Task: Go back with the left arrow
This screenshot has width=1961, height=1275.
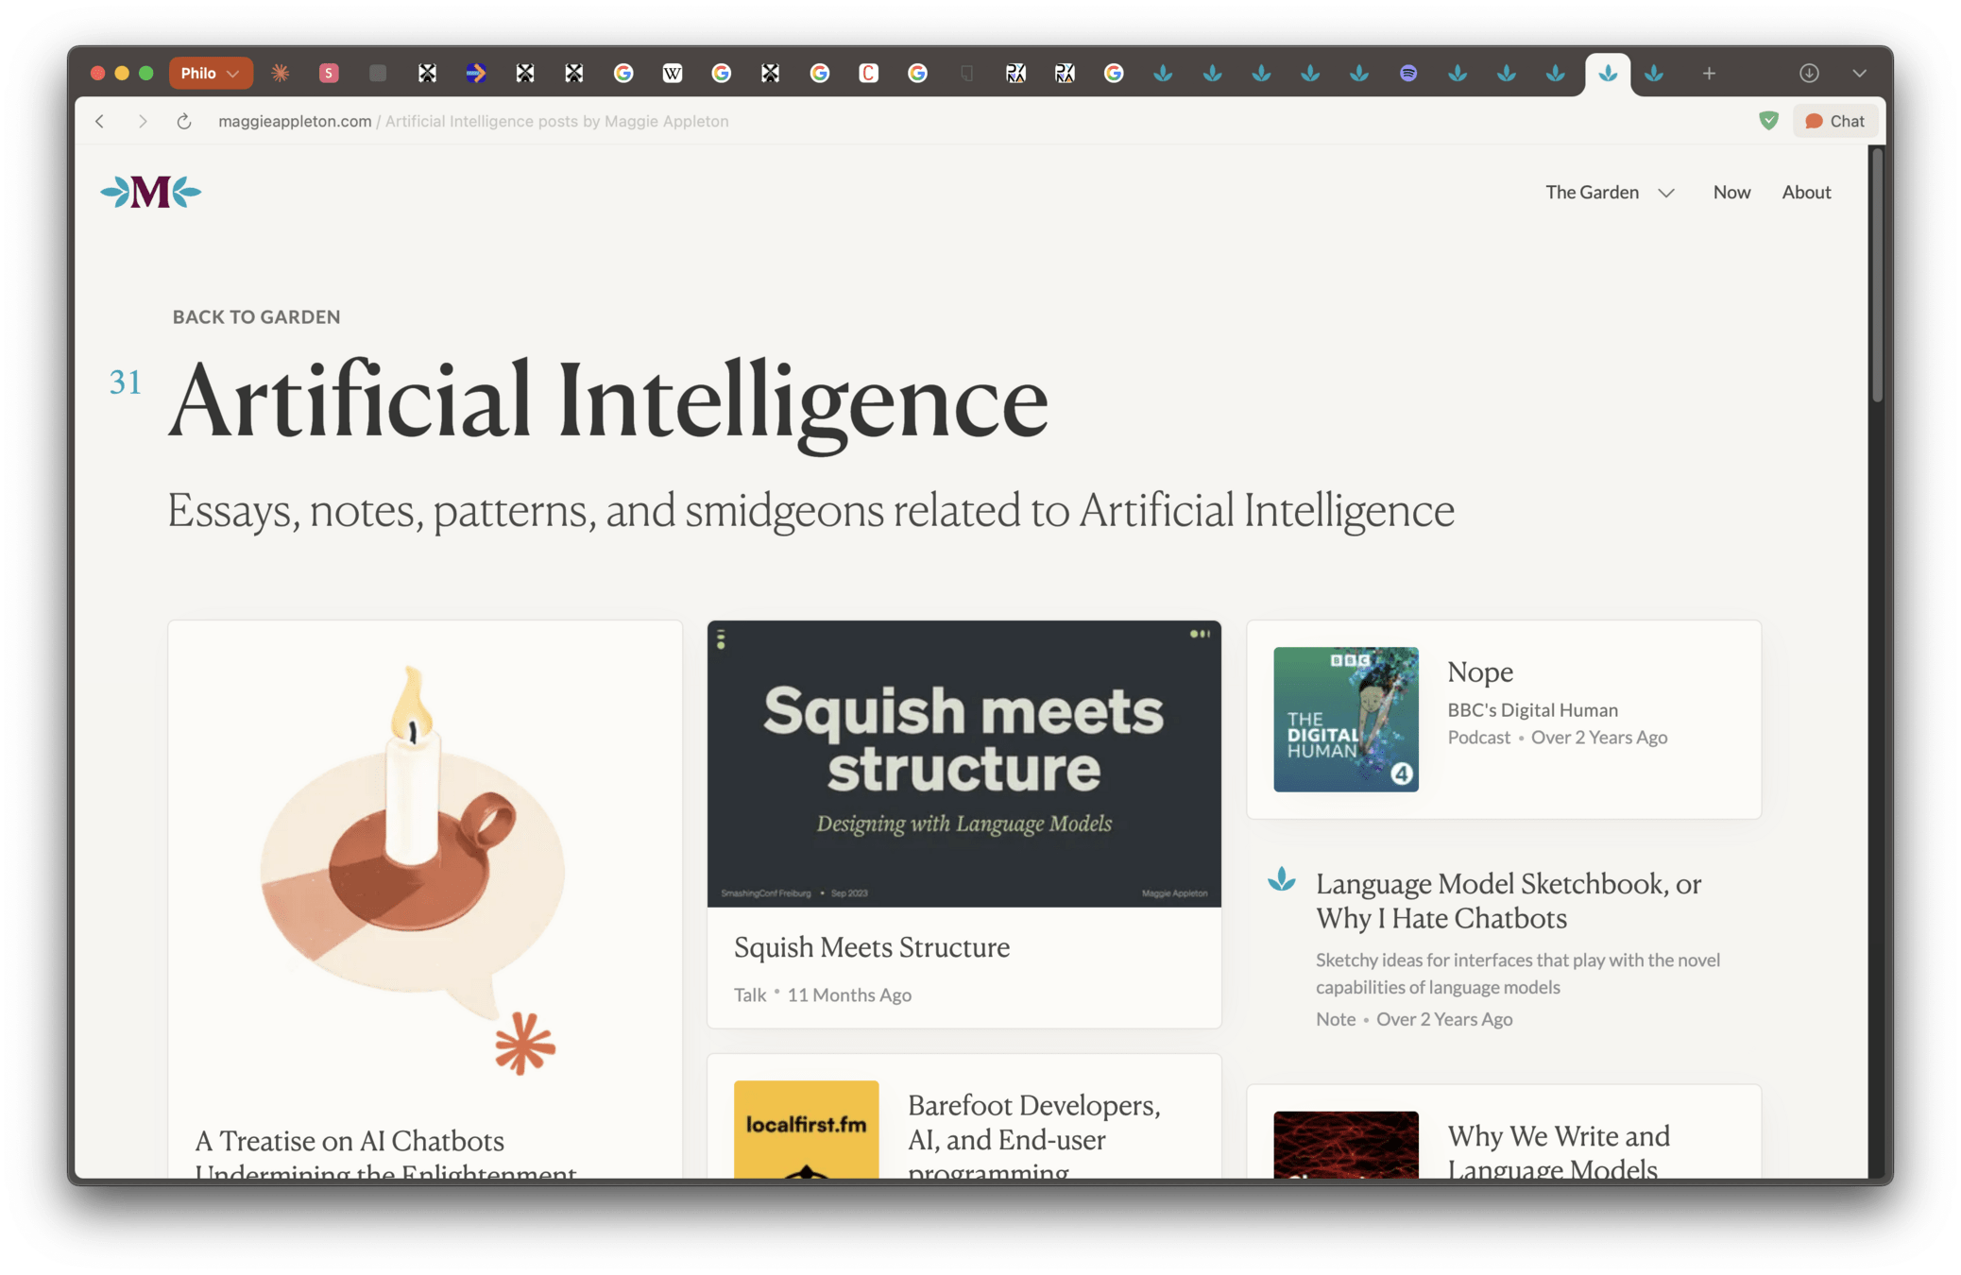Action: click(100, 121)
